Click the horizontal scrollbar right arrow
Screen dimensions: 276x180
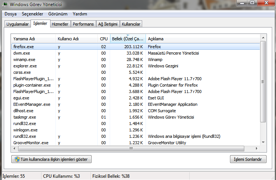pyautogui.click(x=257, y=148)
